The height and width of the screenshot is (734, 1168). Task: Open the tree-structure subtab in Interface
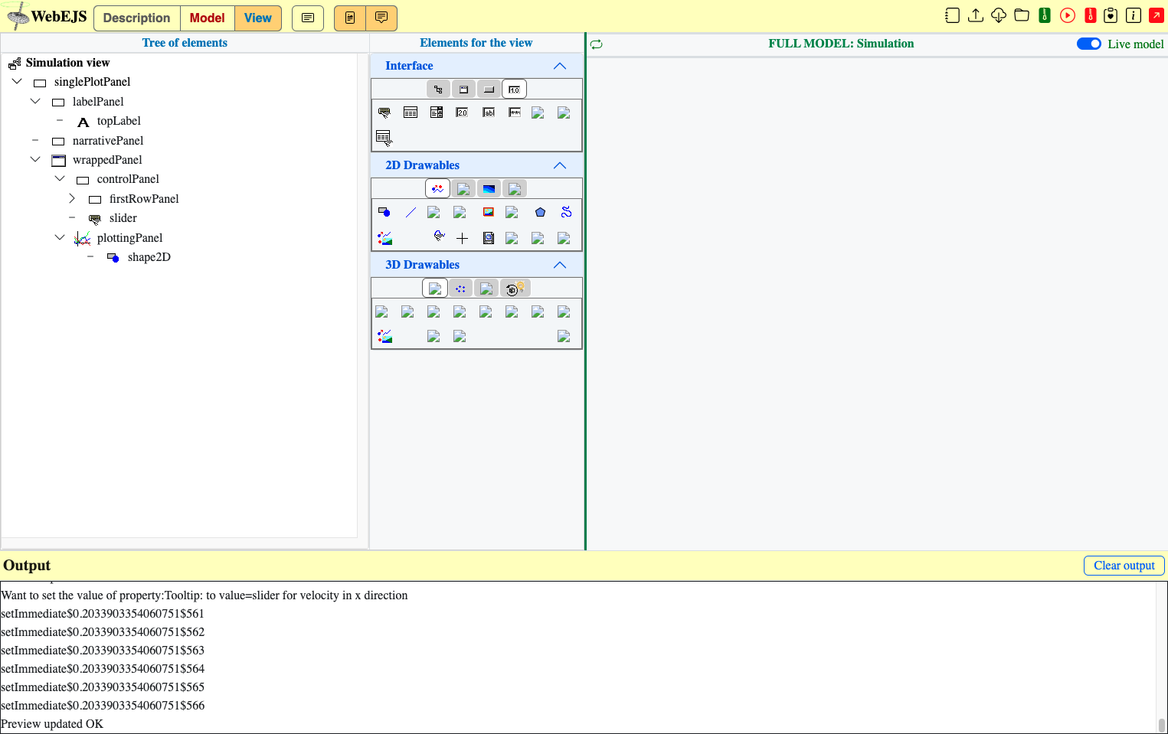tap(438, 90)
